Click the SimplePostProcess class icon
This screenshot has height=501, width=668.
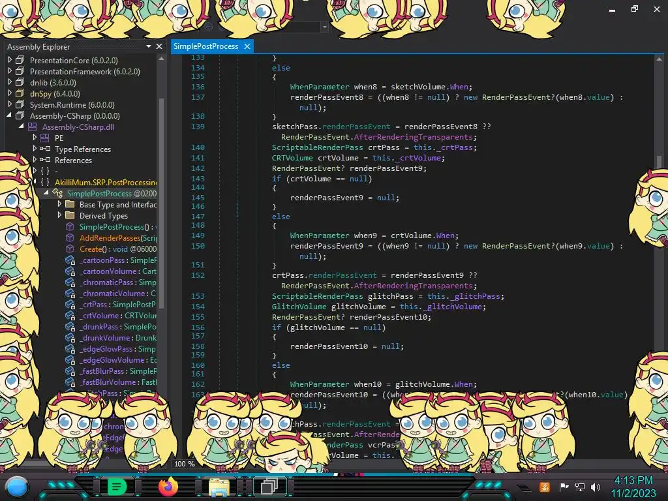(x=57, y=193)
